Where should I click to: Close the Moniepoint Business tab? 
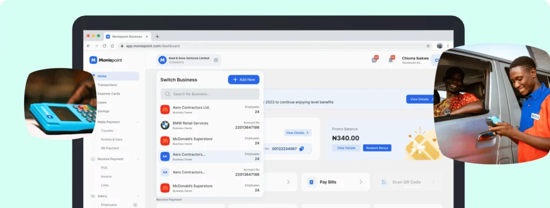click(147, 36)
